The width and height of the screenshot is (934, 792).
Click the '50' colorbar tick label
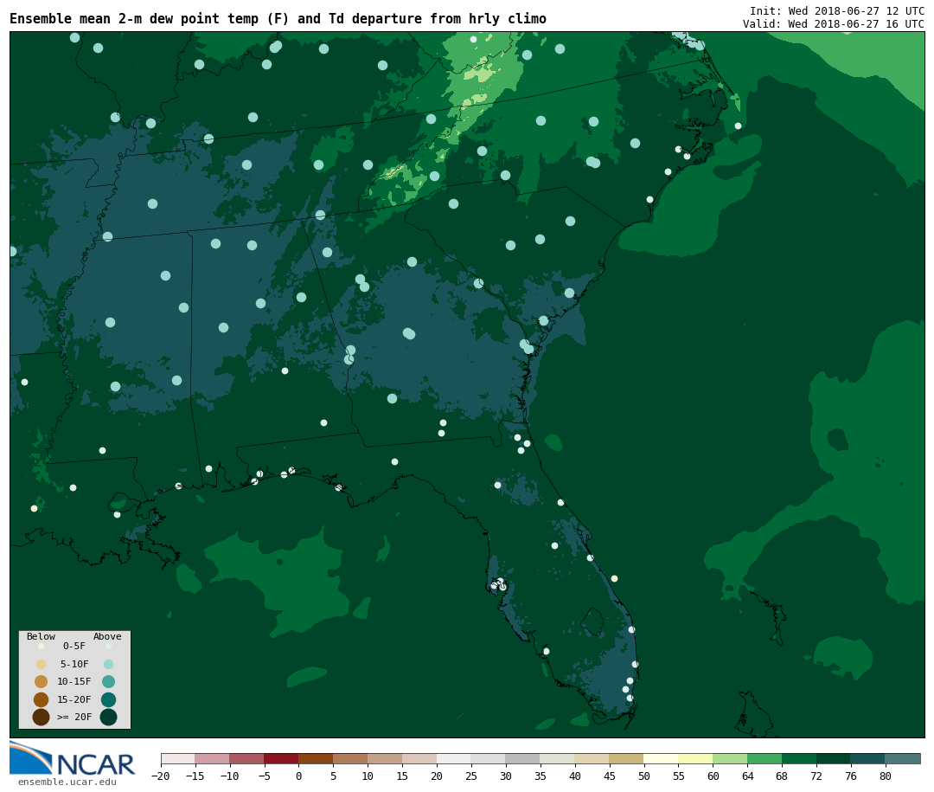pos(644,776)
